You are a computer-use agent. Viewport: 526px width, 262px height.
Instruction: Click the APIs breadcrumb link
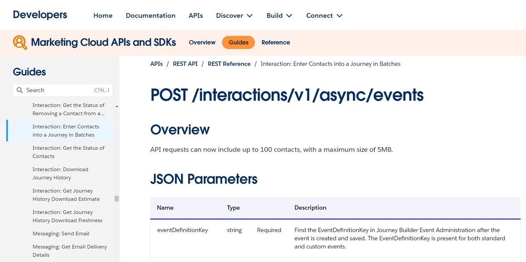156,64
